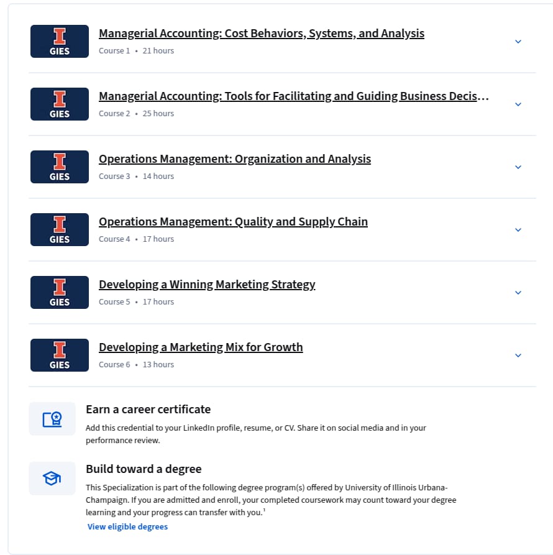Click View eligible degrees link
Screen dimensions: 553x555
pos(127,526)
